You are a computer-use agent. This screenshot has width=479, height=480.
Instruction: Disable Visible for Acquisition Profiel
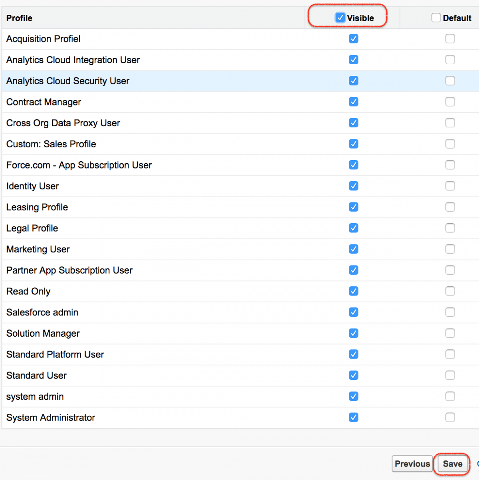click(354, 39)
